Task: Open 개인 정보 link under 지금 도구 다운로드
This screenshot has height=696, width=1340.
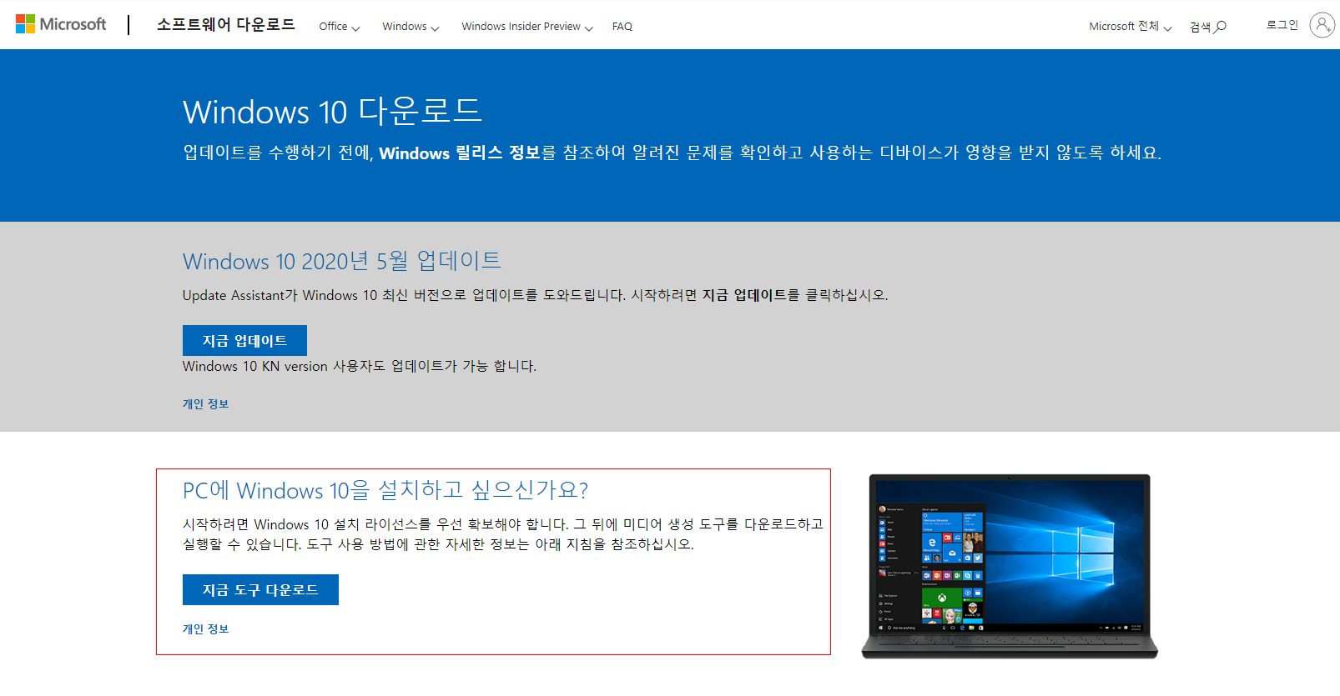Action: pyautogui.click(x=205, y=628)
